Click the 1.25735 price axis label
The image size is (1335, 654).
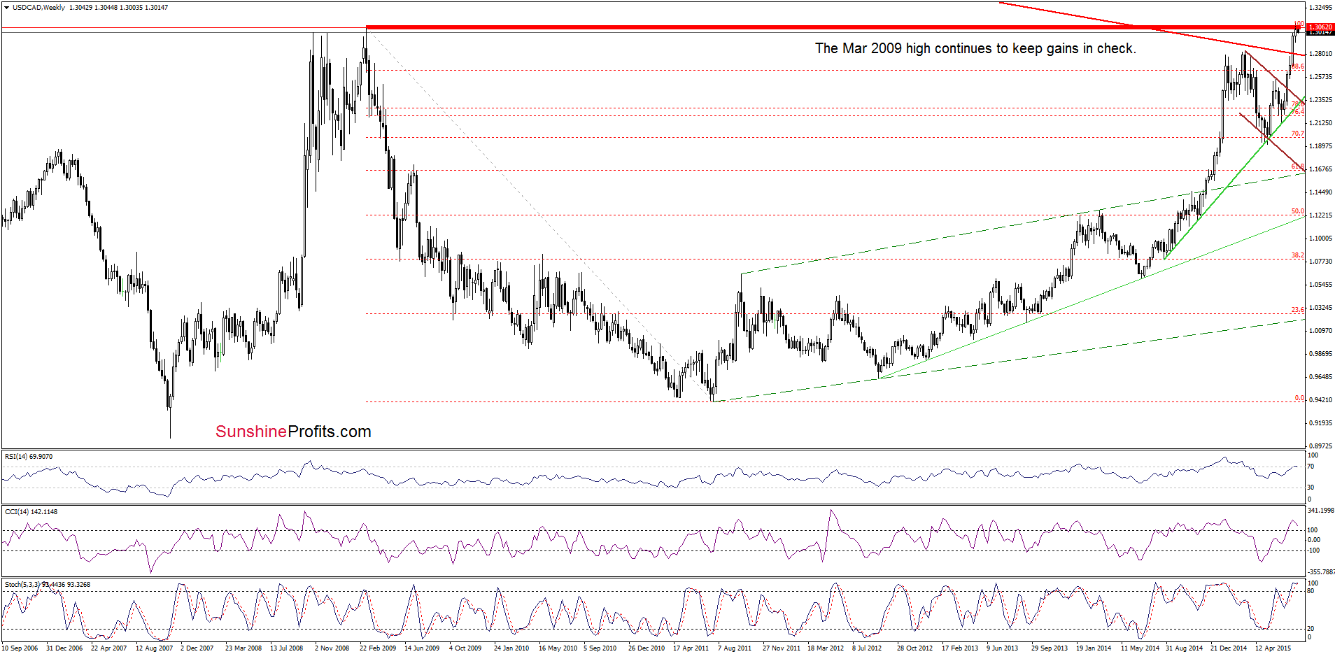click(x=1320, y=77)
